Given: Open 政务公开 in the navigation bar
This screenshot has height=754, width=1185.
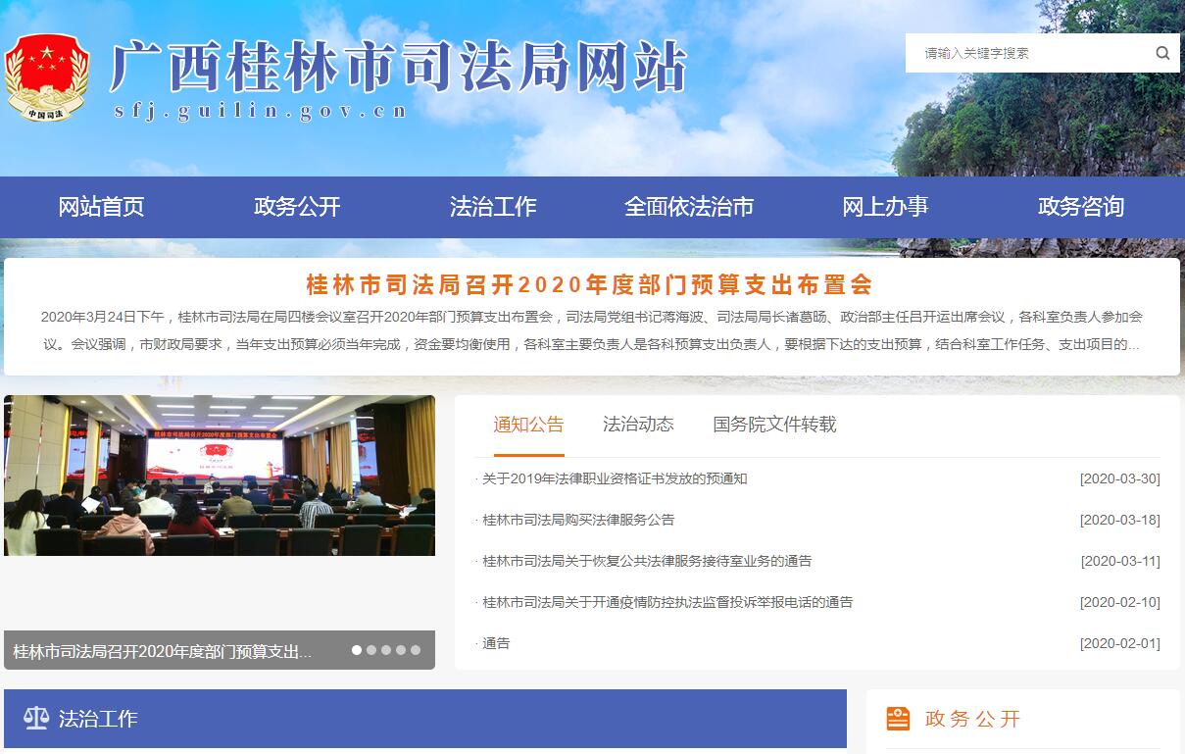Looking at the screenshot, I should [x=297, y=207].
